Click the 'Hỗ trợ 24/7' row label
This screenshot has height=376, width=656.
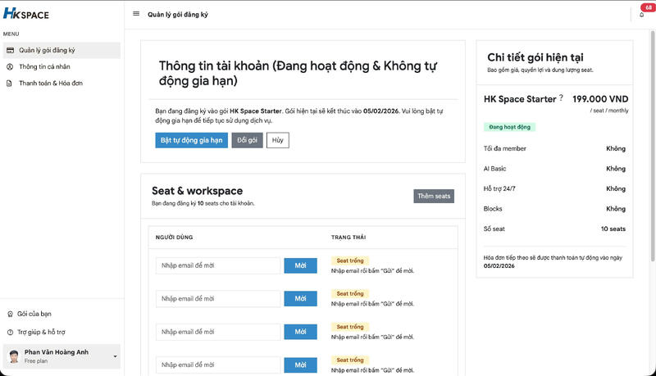click(x=499, y=189)
